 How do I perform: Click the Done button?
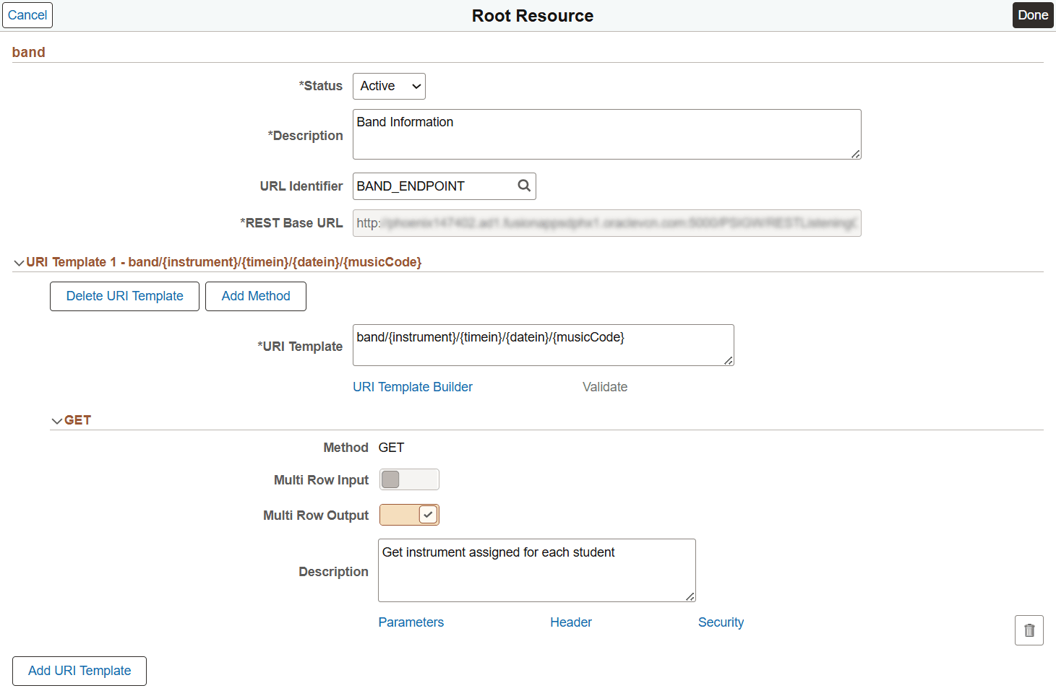click(1033, 14)
